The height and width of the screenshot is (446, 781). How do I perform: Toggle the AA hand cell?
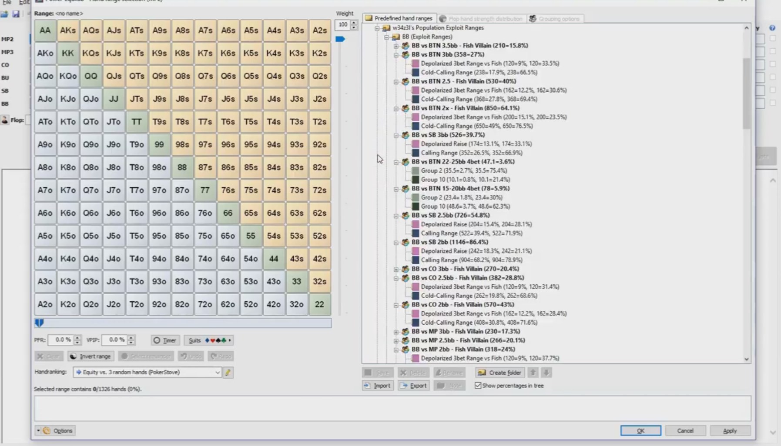tap(45, 30)
